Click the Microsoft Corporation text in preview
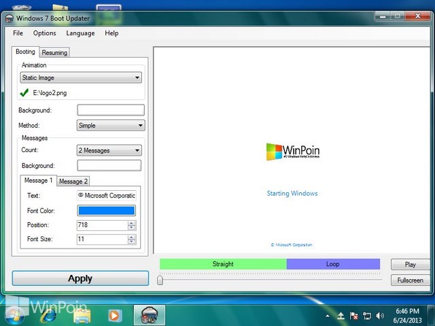Image resolution: width=435 pixels, height=326 pixels. coord(292,244)
